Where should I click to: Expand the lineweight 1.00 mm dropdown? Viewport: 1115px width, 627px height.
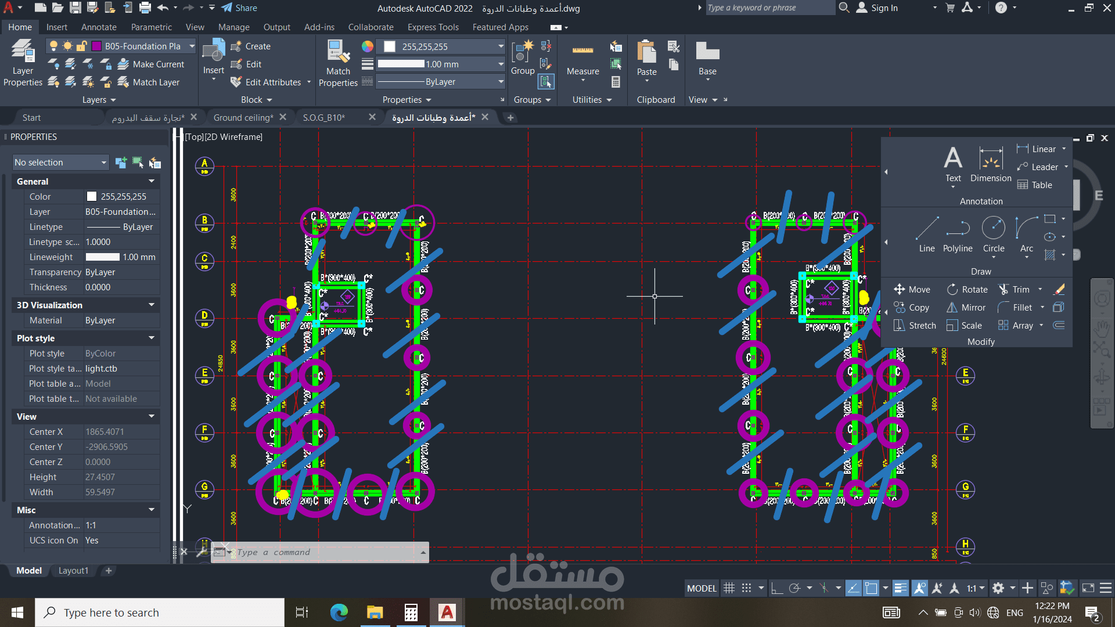[501, 64]
